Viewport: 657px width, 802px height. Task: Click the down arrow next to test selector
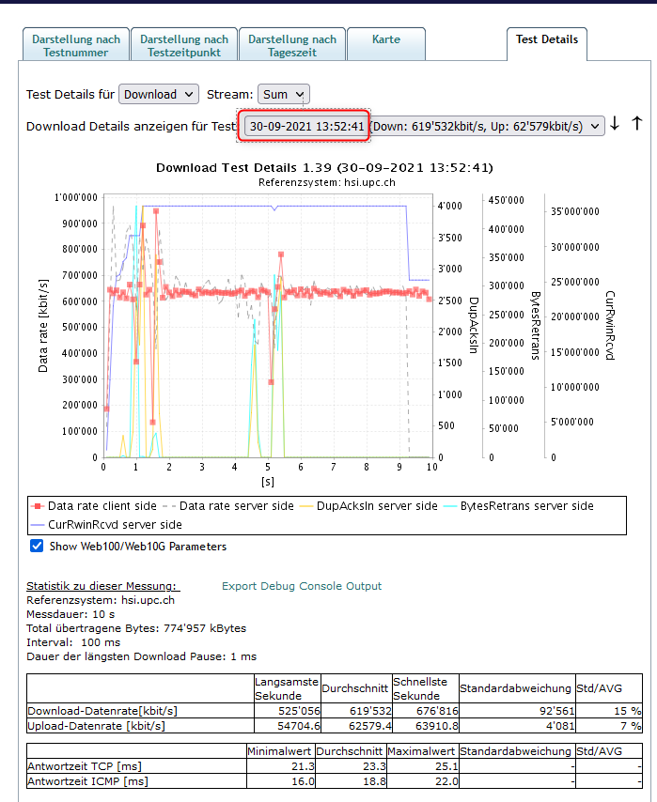click(x=615, y=125)
